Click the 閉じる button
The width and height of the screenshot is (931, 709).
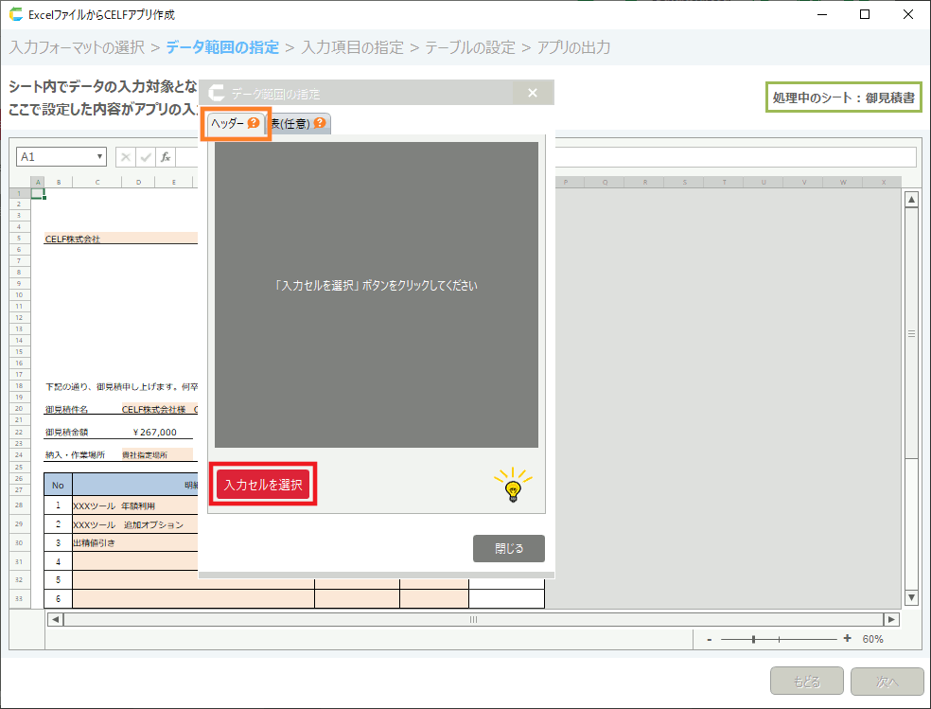pyautogui.click(x=508, y=548)
